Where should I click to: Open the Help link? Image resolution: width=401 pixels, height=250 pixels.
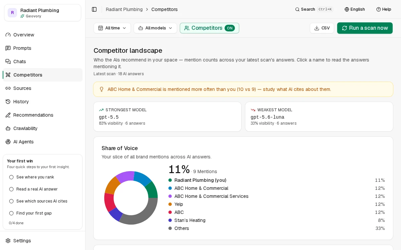point(384,9)
